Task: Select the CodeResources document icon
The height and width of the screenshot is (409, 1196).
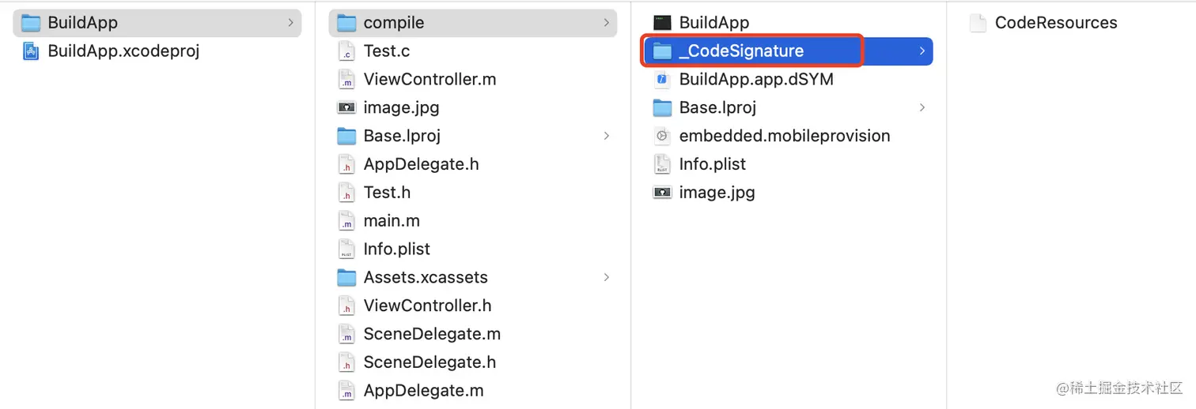Action: tap(978, 23)
